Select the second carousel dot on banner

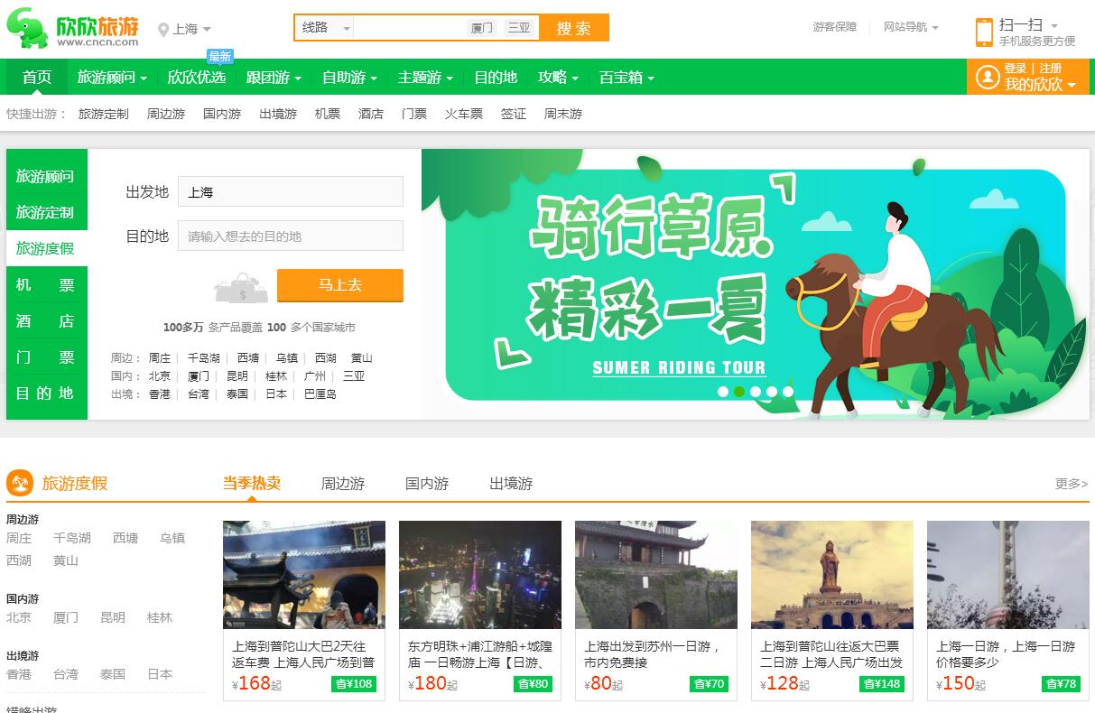coord(739,392)
